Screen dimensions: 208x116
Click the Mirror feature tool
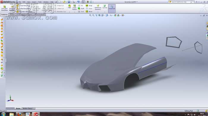click(x=89, y=12)
